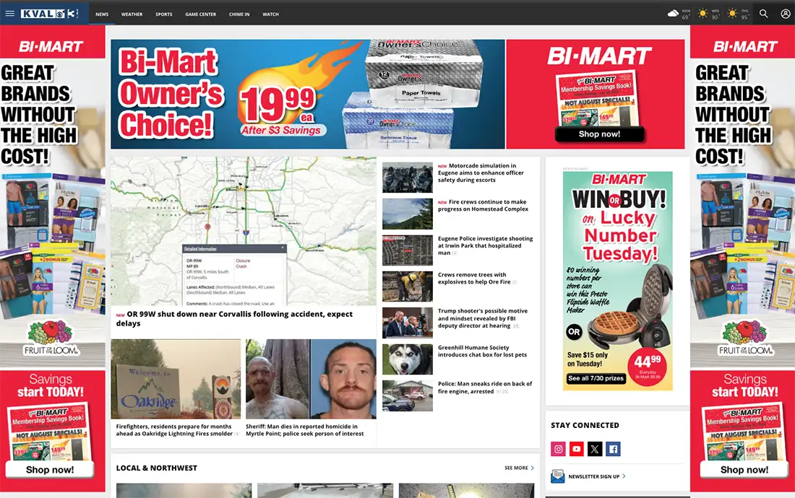Open the search magnifier icon

click(x=764, y=14)
